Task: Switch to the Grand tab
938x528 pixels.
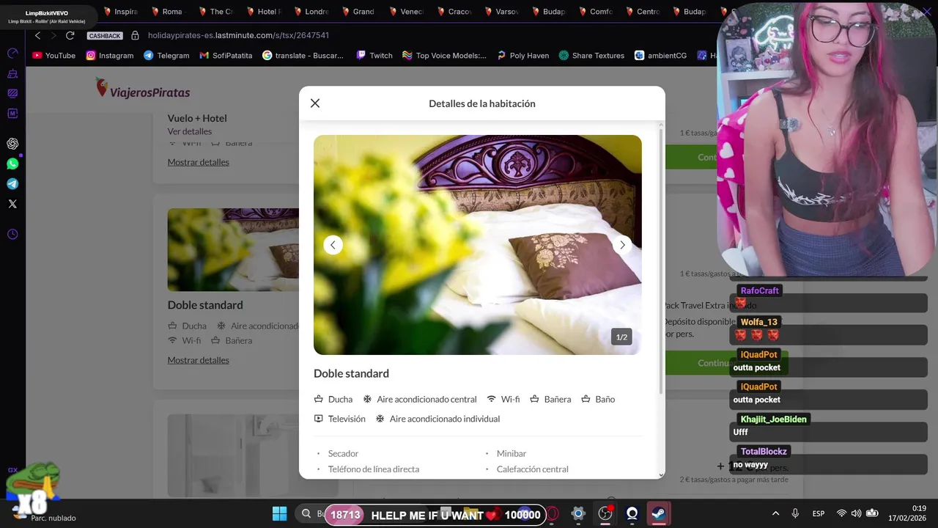Action: [x=358, y=12]
